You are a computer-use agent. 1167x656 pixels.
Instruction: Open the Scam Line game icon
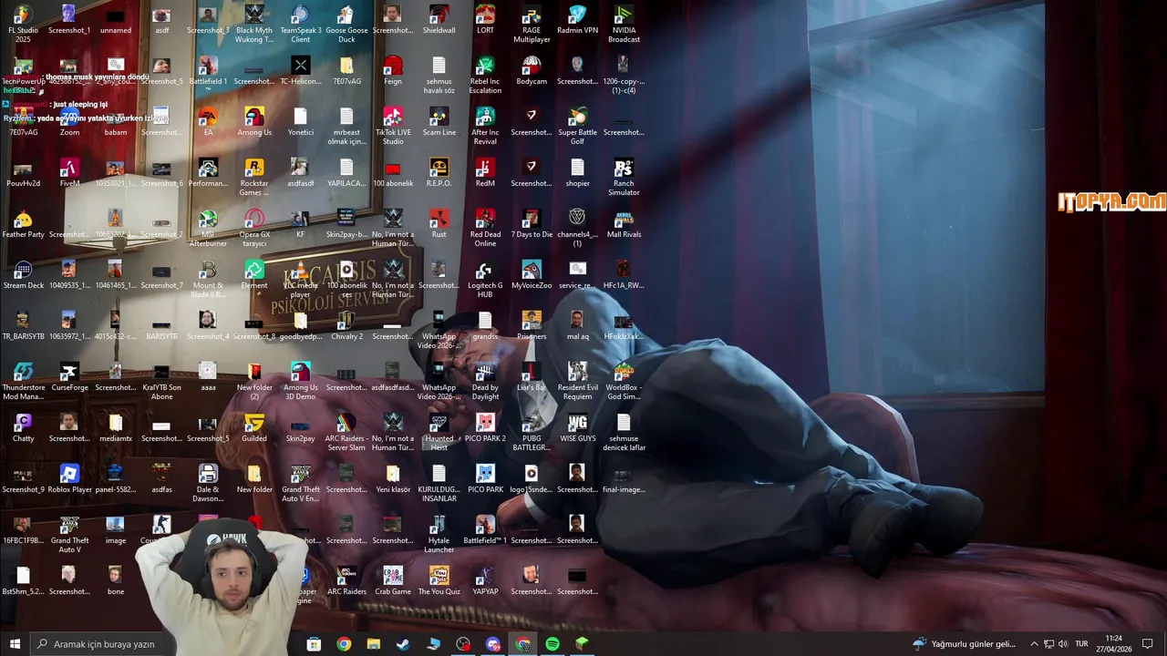[x=439, y=122]
